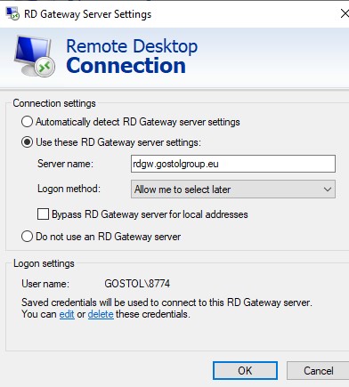Click the Cancel button
This screenshot has width=349, height=387.
coord(318,371)
